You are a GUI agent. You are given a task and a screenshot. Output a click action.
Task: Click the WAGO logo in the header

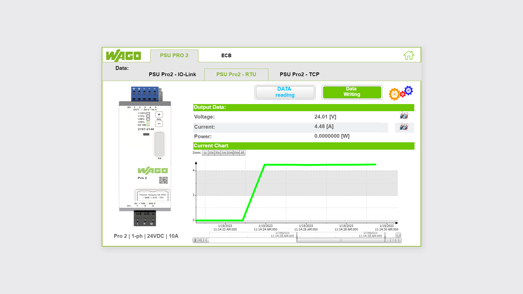click(x=123, y=55)
